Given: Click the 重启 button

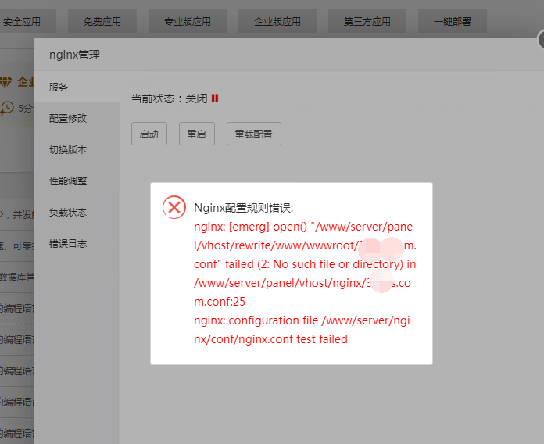Looking at the screenshot, I should (x=196, y=134).
